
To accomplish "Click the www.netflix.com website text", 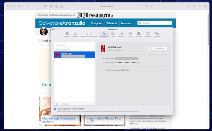I will point(123,70).
